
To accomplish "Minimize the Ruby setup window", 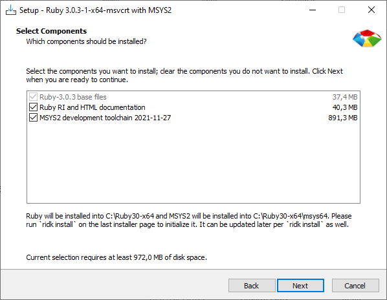I will 313,10.
